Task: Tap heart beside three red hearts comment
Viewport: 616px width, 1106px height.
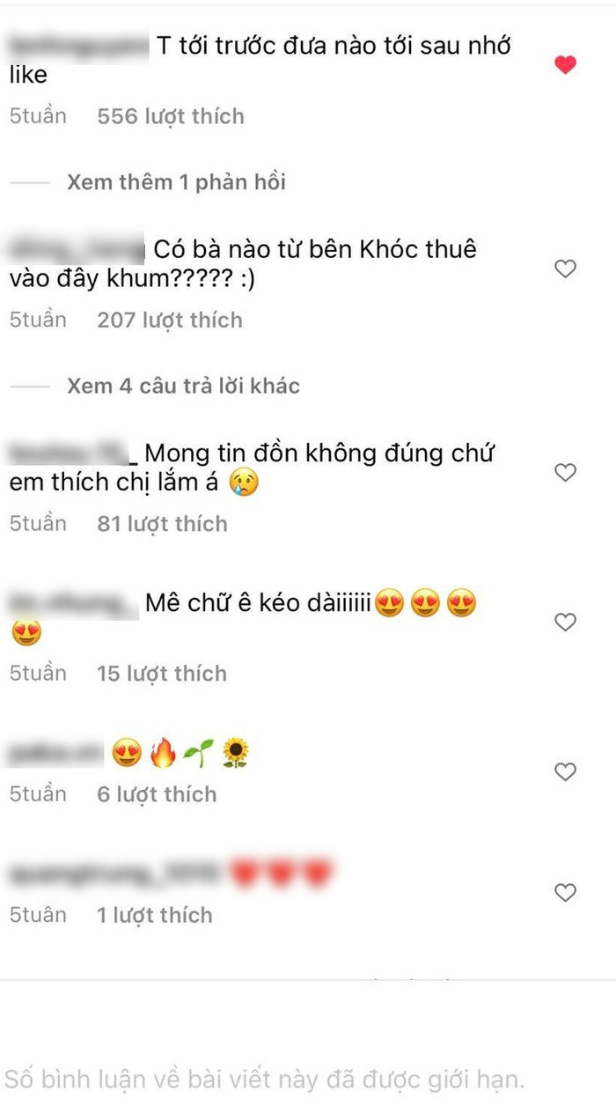Action: (x=565, y=893)
